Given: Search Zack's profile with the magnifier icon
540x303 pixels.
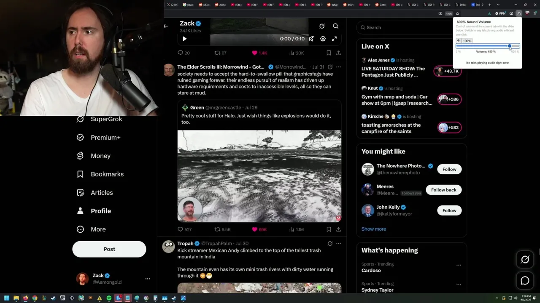Looking at the screenshot, I should (336, 26).
